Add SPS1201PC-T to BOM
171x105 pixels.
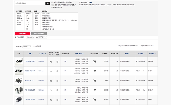pos(57,81)
